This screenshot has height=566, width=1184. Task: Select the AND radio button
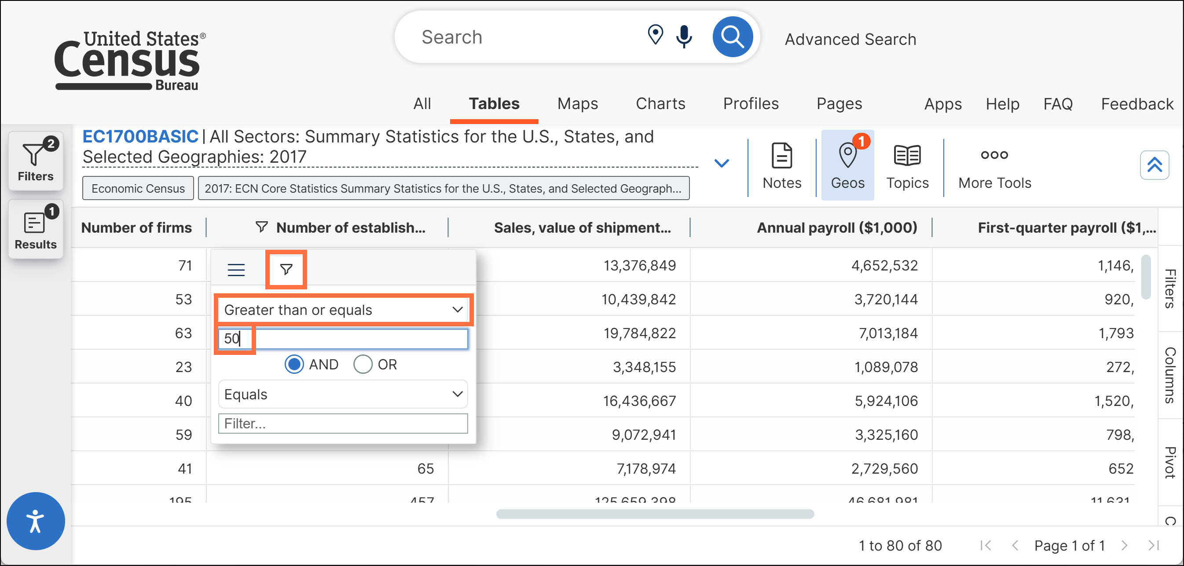coord(294,364)
